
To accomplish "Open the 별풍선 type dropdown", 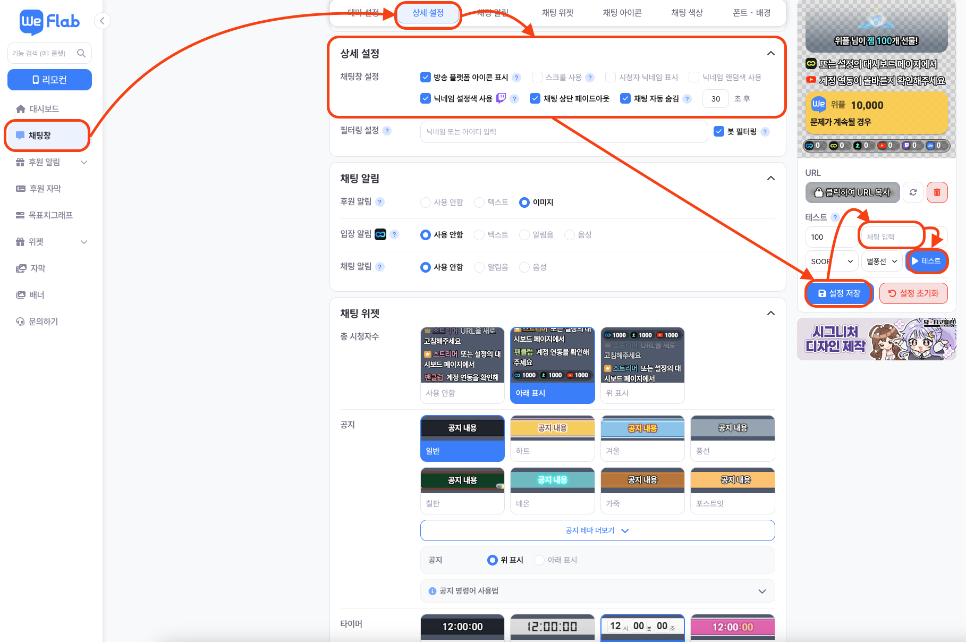I will tap(882, 261).
